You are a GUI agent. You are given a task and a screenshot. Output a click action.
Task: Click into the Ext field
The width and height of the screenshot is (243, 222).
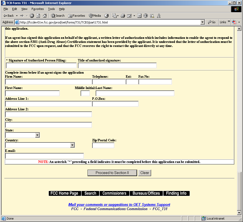(132, 82)
